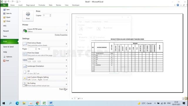The width and height of the screenshot is (188, 106).
Task: Open Printer Properties link
Action: point(61,35)
